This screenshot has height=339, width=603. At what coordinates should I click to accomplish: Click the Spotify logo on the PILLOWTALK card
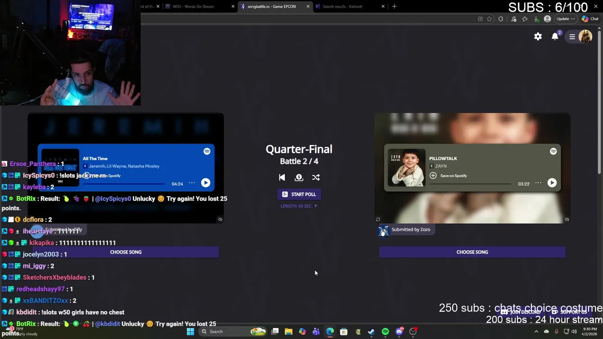(x=553, y=151)
